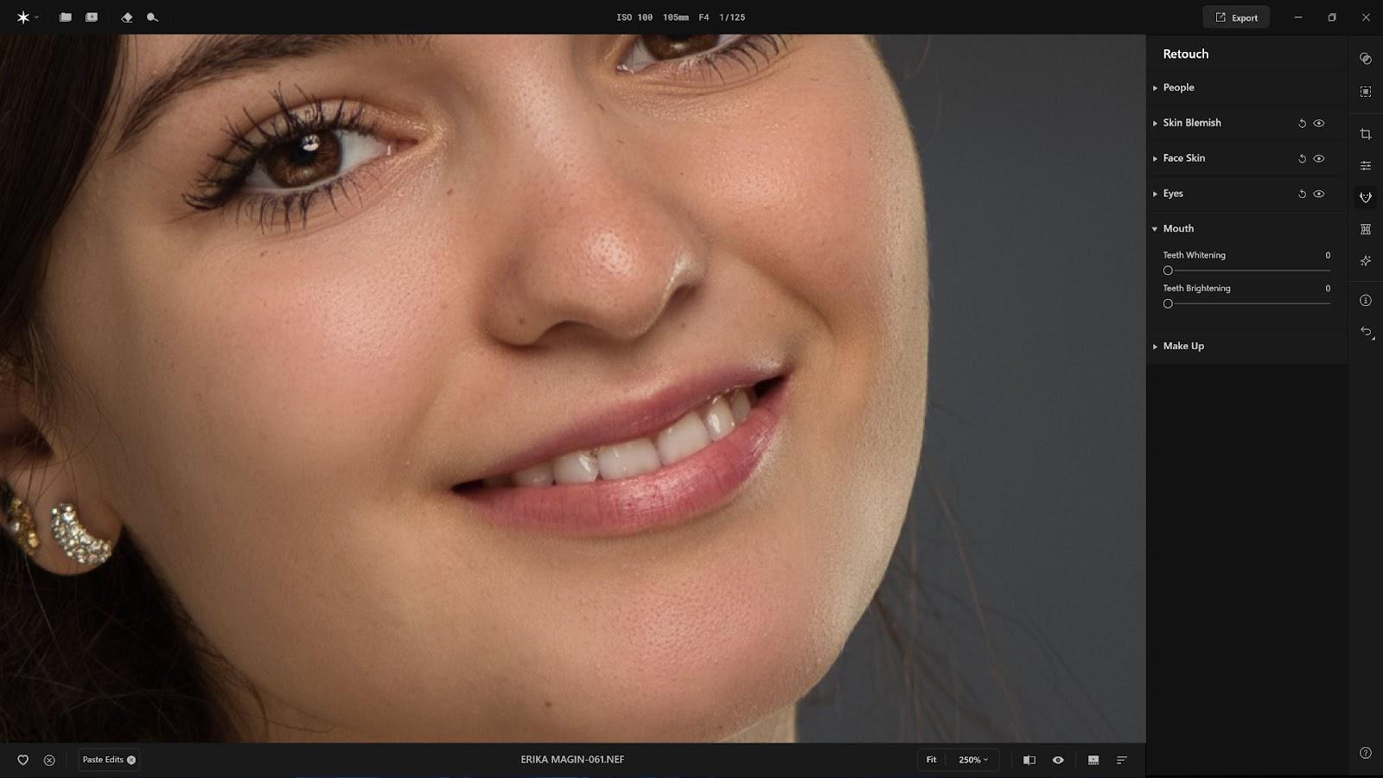
Task: Dismiss the Paste Edits chip
Action: pos(131,760)
